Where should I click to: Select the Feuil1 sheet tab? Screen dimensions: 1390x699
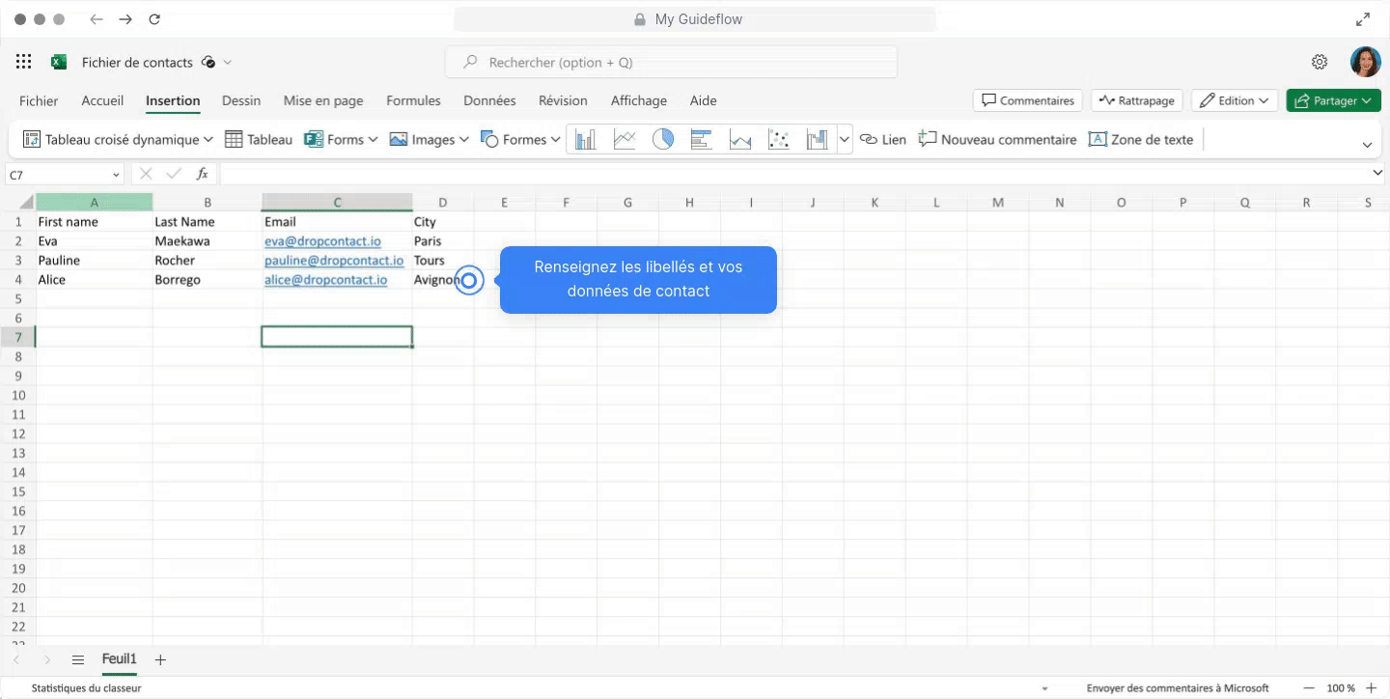coord(120,659)
